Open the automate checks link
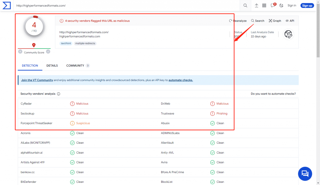The image size is (320, 185). 181,80
